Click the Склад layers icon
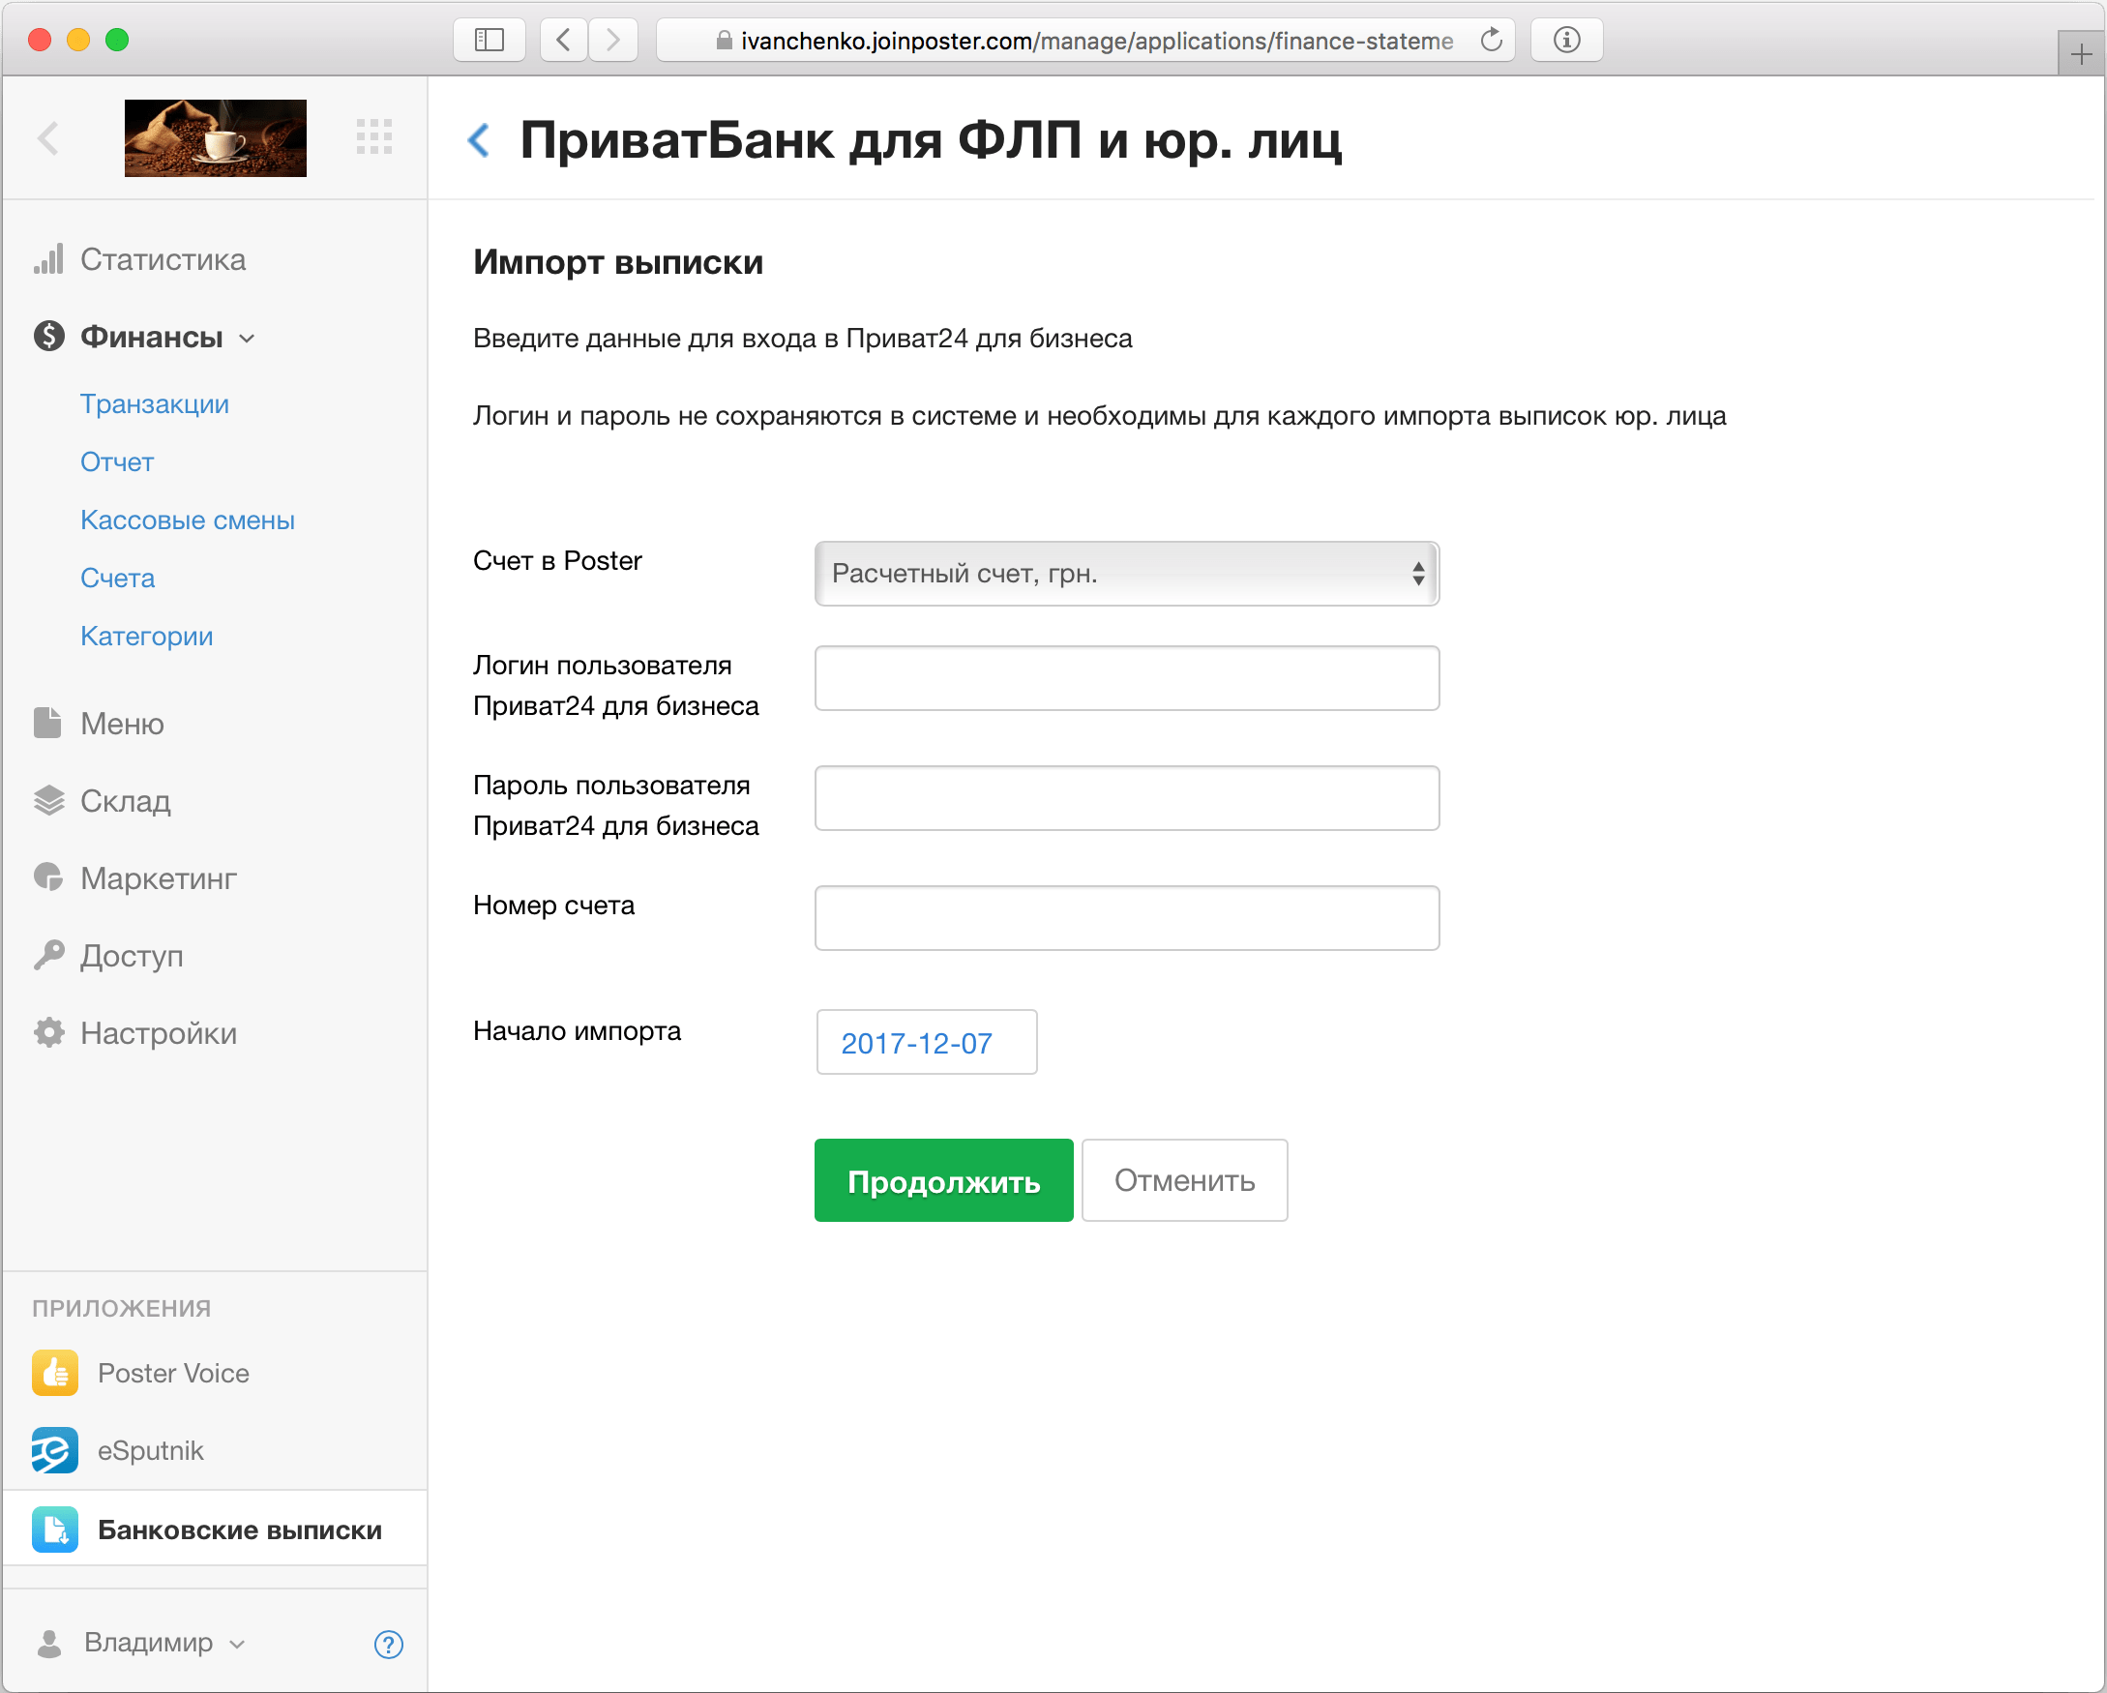 click(49, 801)
